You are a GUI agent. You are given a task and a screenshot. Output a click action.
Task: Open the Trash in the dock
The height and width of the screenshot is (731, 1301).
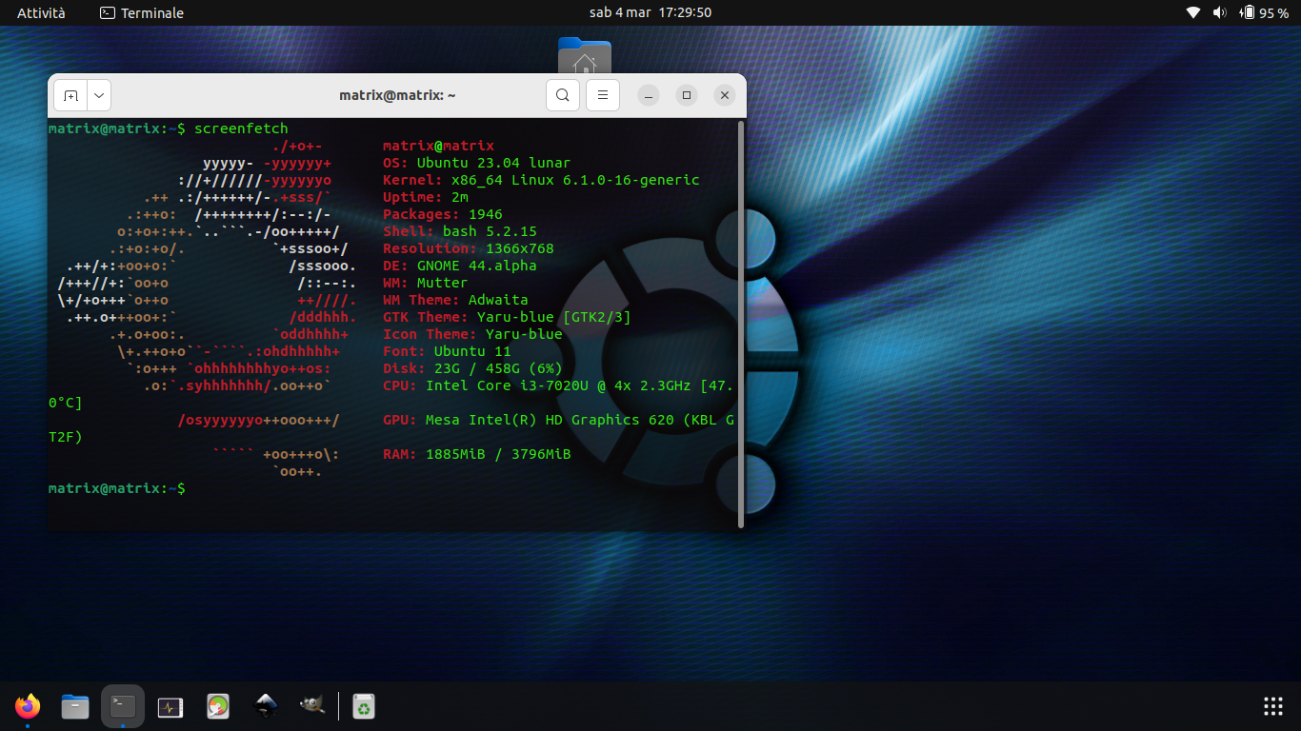click(363, 706)
